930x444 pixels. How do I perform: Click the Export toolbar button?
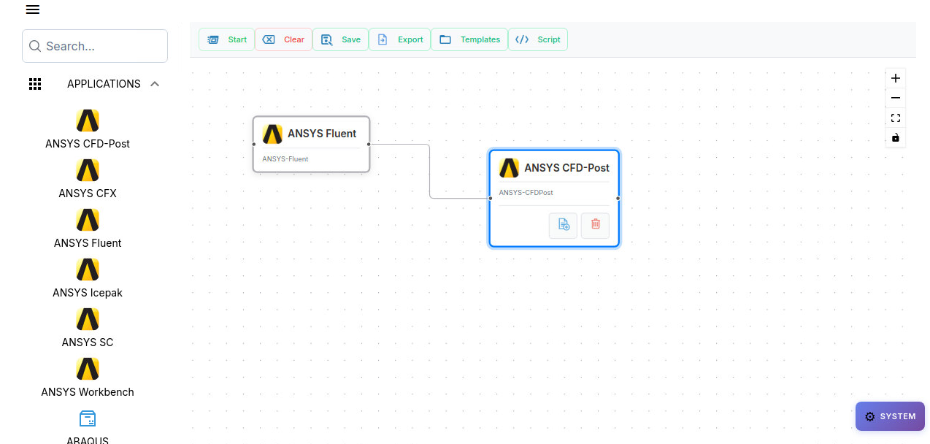tap(400, 39)
